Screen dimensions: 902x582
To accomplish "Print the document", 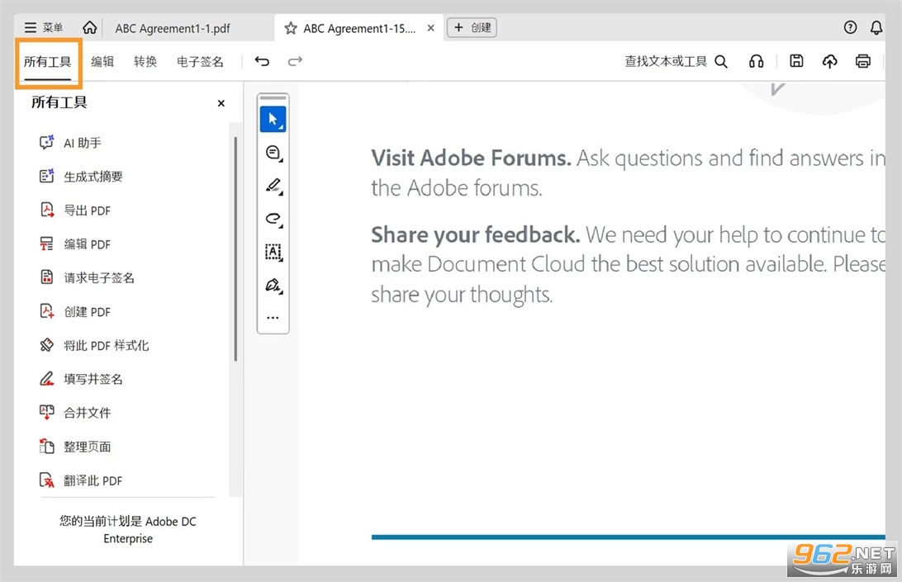I will (x=863, y=61).
